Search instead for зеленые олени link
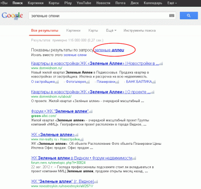 tap(75, 55)
